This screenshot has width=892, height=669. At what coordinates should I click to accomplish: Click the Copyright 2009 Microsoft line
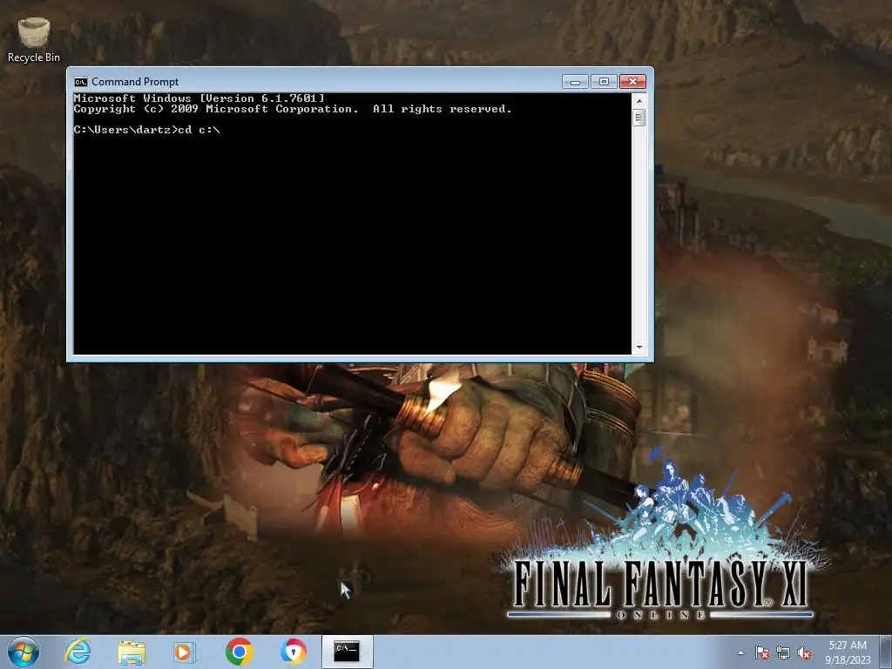point(293,109)
